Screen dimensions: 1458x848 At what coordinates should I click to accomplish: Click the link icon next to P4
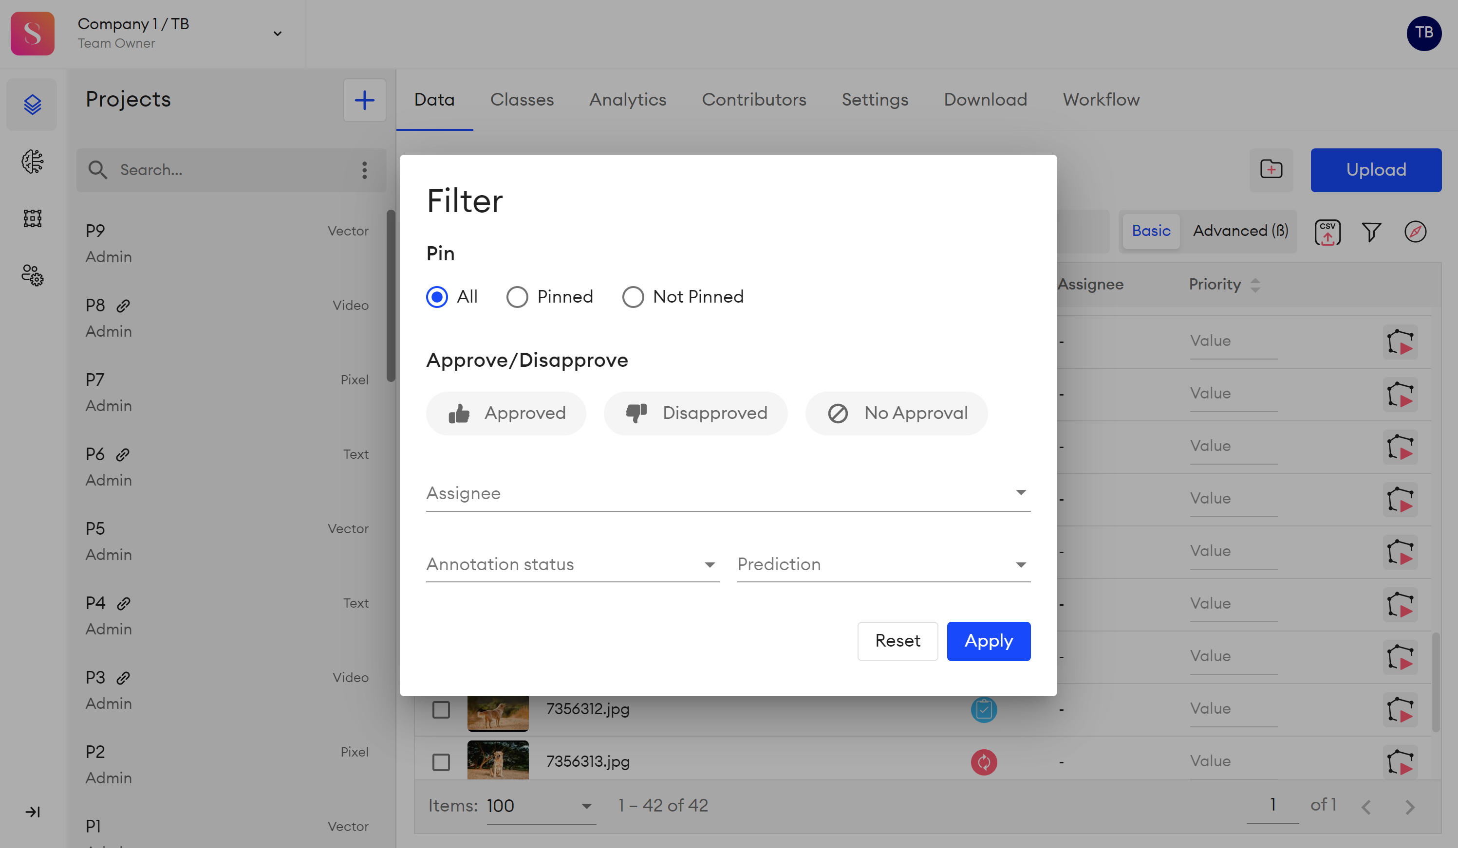[124, 604]
